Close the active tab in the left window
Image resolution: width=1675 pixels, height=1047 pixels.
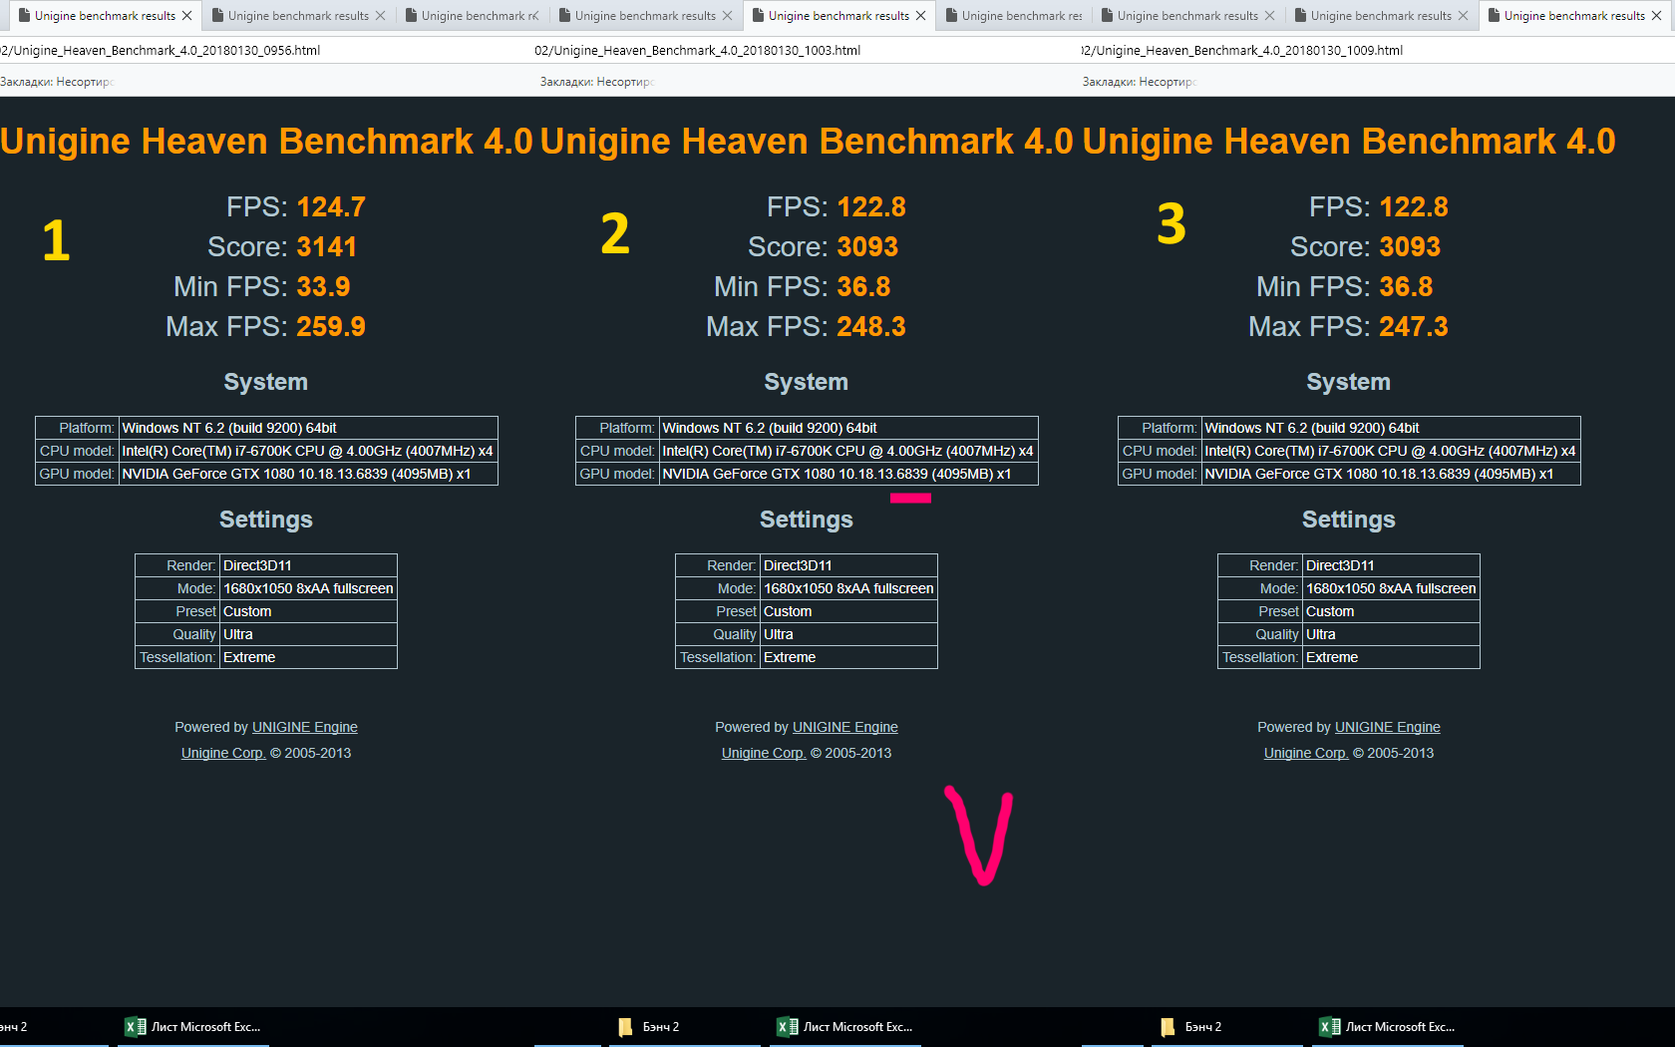(x=186, y=16)
